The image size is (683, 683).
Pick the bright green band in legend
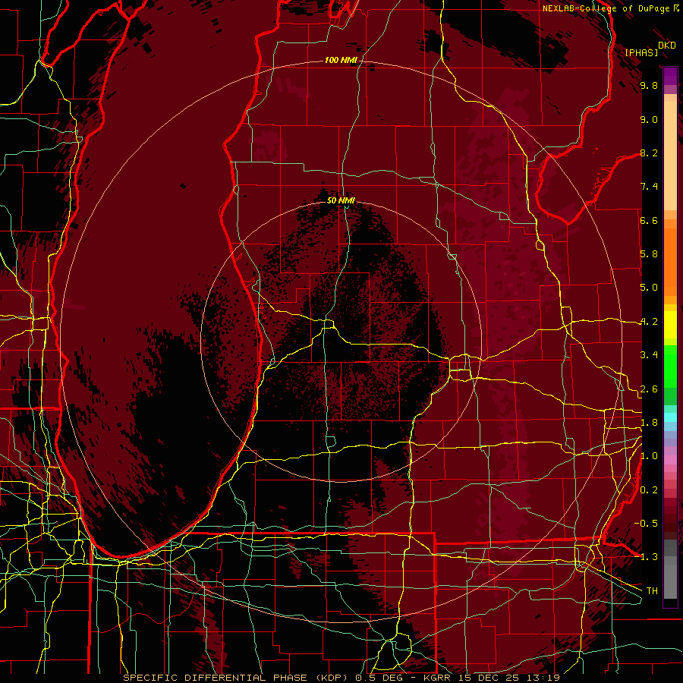pos(670,366)
